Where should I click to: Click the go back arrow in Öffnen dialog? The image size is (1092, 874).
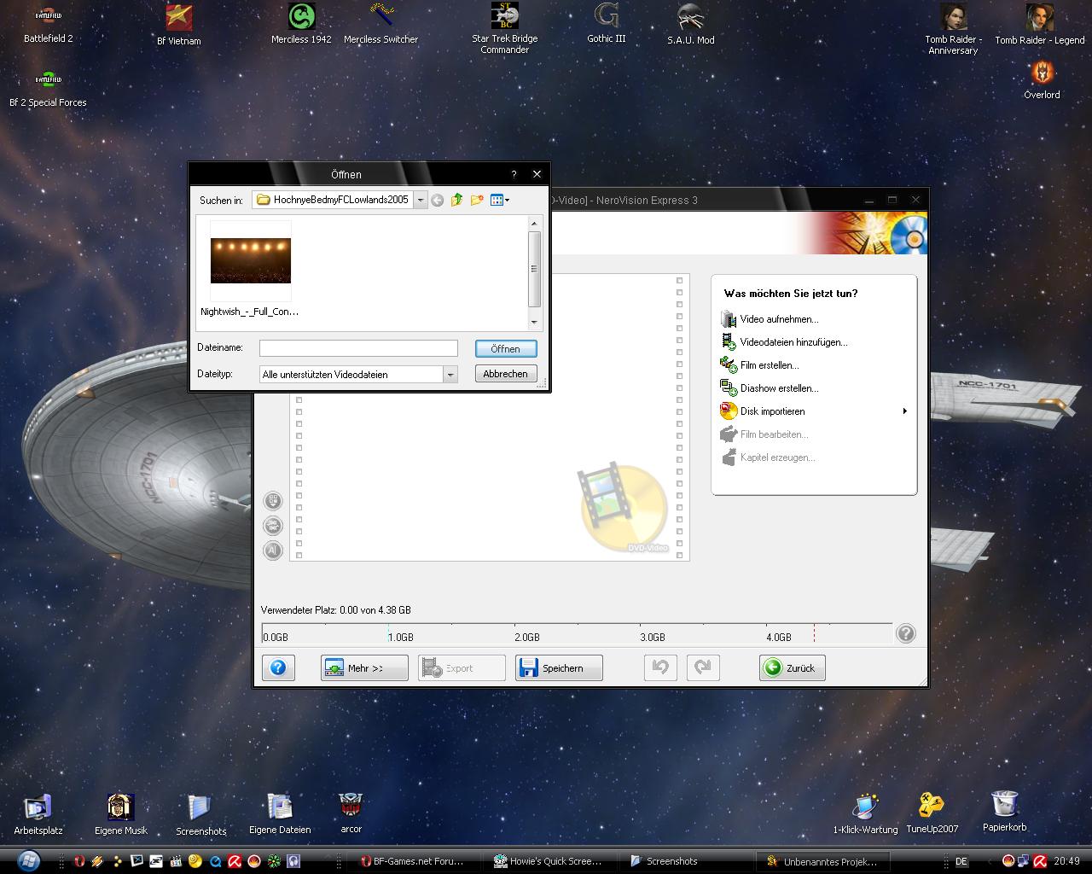[x=437, y=200]
